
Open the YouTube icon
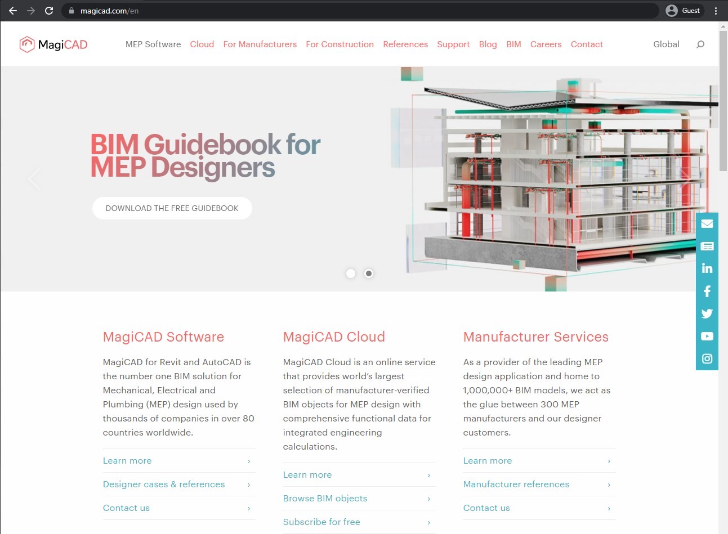click(707, 336)
